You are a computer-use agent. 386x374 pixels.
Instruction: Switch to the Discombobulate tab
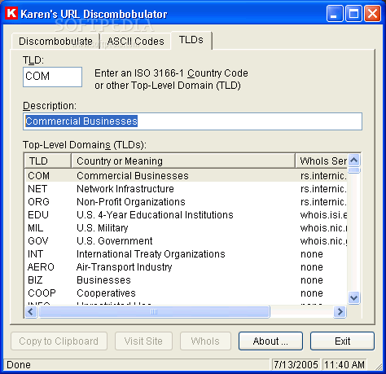click(55, 42)
